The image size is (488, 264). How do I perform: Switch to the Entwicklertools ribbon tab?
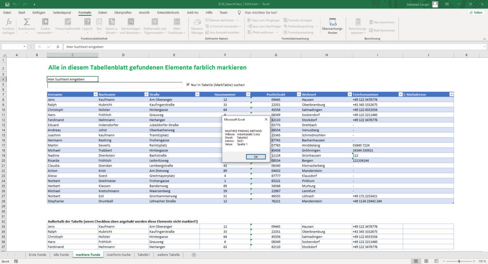pos(169,13)
